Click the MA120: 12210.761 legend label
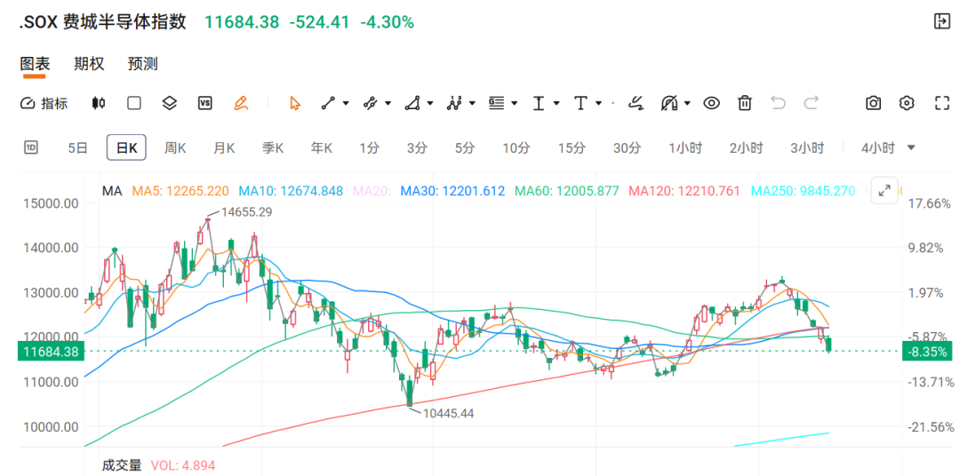The width and height of the screenshot is (960, 476). pyautogui.click(x=684, y=191)
